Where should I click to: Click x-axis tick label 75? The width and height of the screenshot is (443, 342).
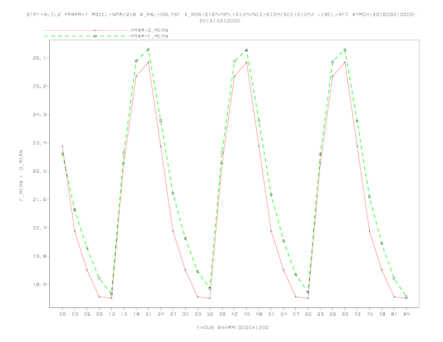(370, 314)
